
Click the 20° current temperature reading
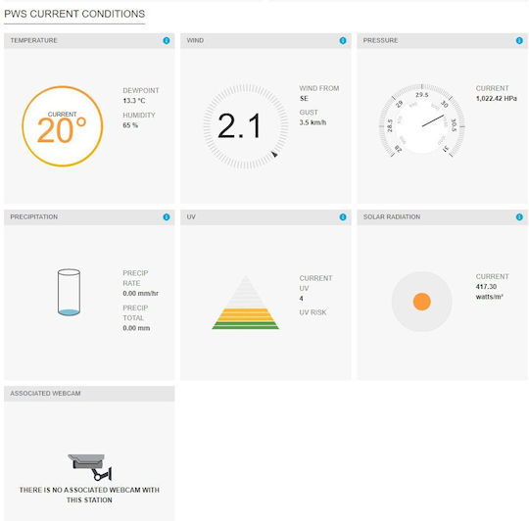coord(62,130)
